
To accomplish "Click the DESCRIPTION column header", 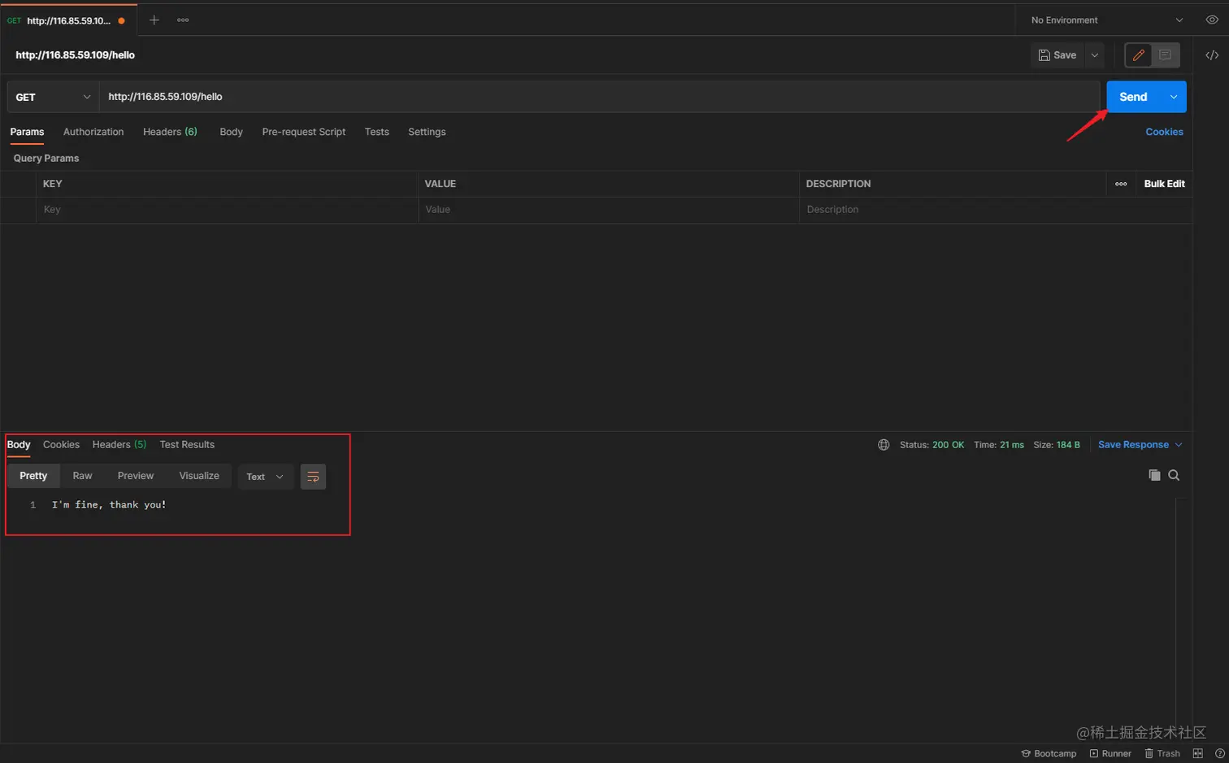I will coord(838,184).
